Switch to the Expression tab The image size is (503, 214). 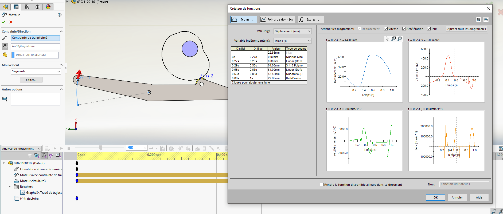[311, 19]
